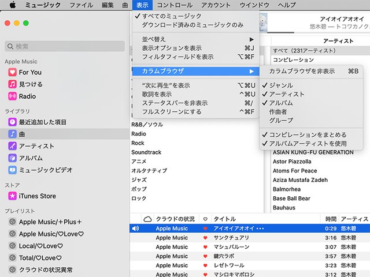Click the For You heart icon
The image size is (370, 277).
pos(12,72)
